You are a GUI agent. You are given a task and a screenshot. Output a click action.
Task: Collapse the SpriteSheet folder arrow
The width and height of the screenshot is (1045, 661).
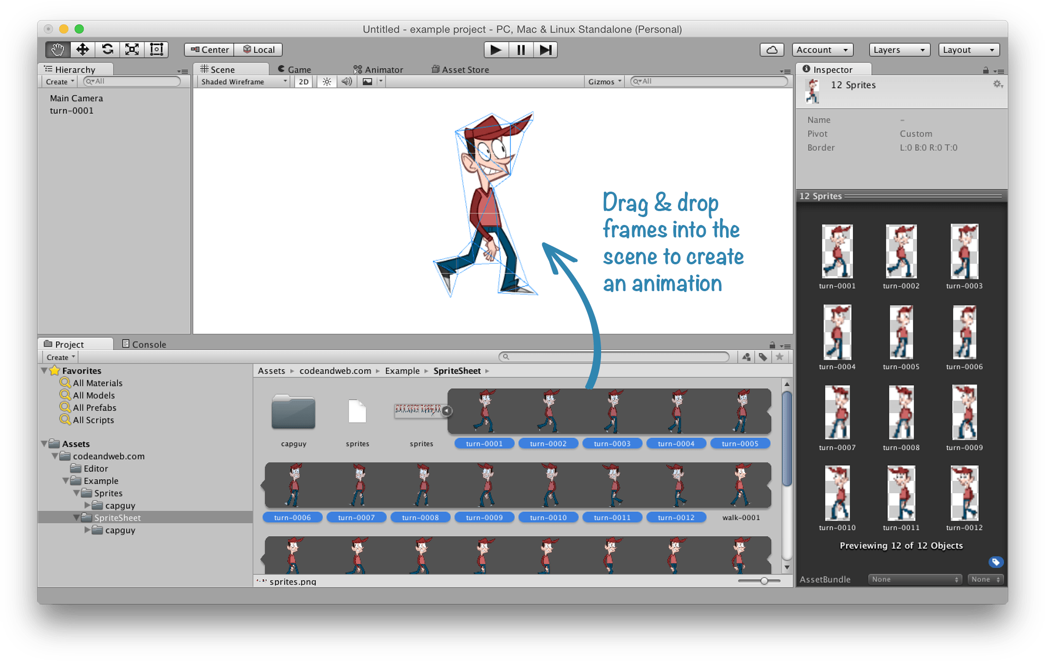coord(76,518)
